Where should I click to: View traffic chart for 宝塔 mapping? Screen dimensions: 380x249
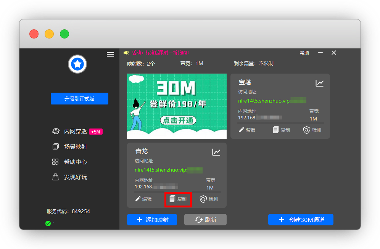(319, 83)
